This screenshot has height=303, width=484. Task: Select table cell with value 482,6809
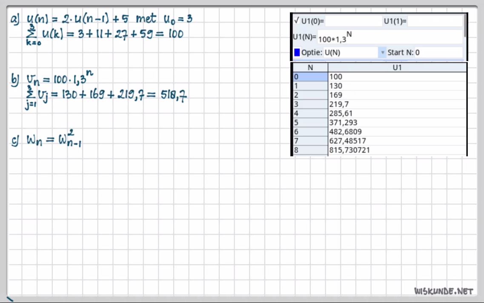pos(397,132)
